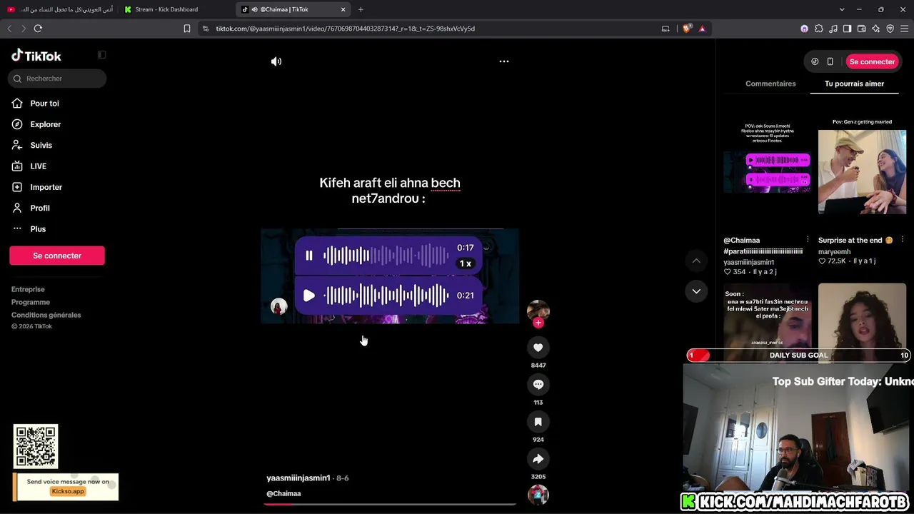Open the Brave VPN shield icon
This screenshot has height=514, width=914.
(890, 29)
